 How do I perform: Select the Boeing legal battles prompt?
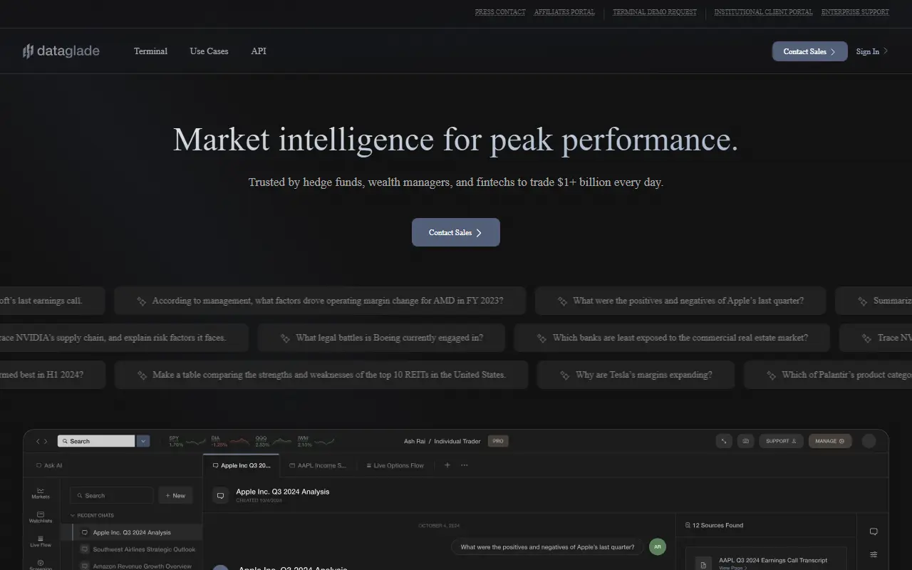click(381, 338)
